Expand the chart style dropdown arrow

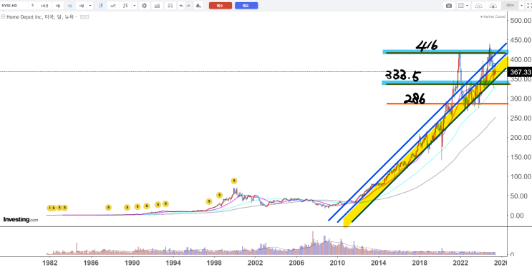135,6
